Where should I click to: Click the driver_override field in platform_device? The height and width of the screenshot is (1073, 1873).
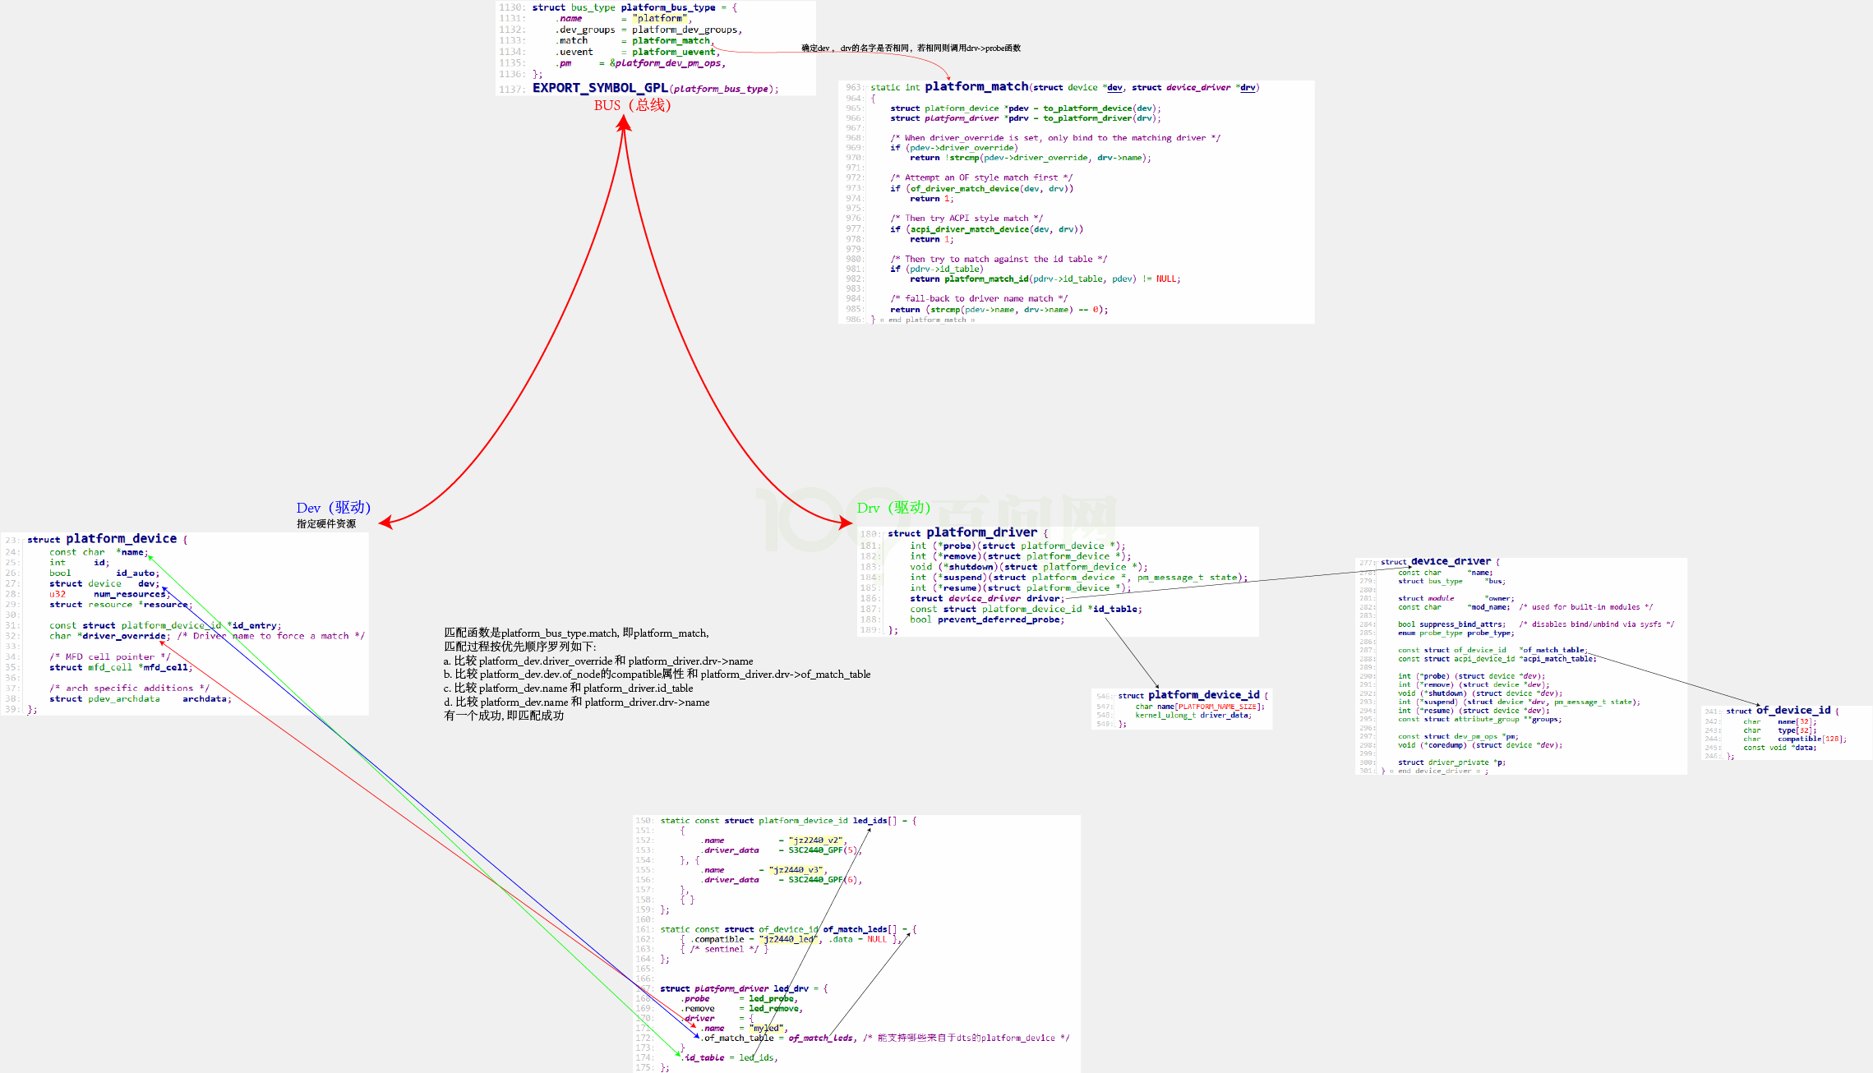tap(125, 636)
